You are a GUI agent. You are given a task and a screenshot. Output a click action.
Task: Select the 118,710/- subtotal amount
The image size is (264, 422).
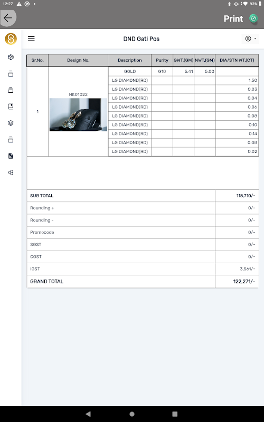coord(246,196)
